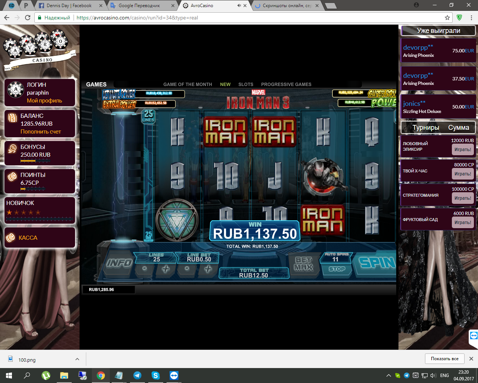Stop the auto spins

(x=337, y=269)
